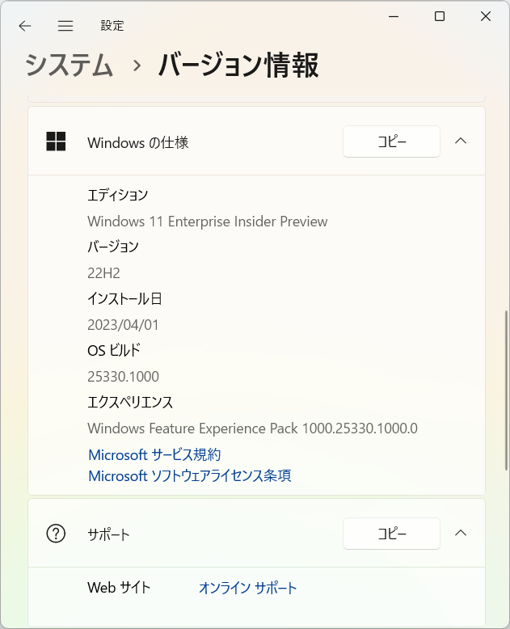Image resolution: width=510 pixels, height=629 pixels.
Task: Go back with the arrow icon
Action: point(25,26)
